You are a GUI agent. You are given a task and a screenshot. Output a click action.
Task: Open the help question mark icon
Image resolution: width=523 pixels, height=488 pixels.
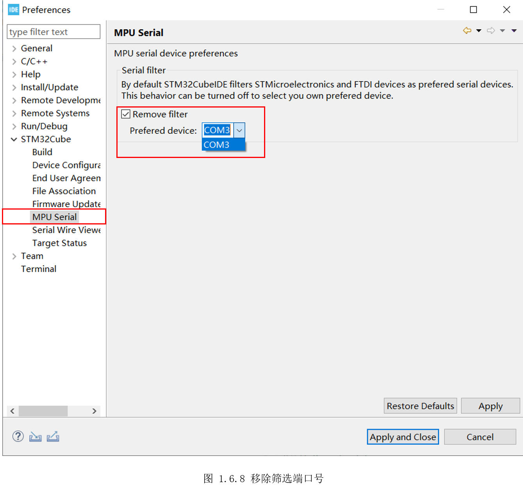pyautogui.click(x=18, y=436)
